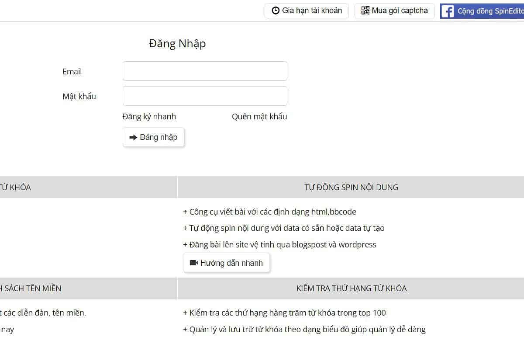Focus the Mật khẩu password field

coord(205,96)
